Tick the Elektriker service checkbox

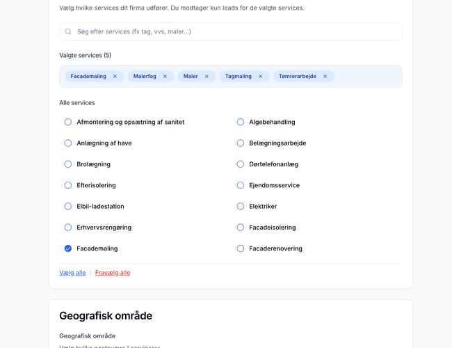[241, 206]
